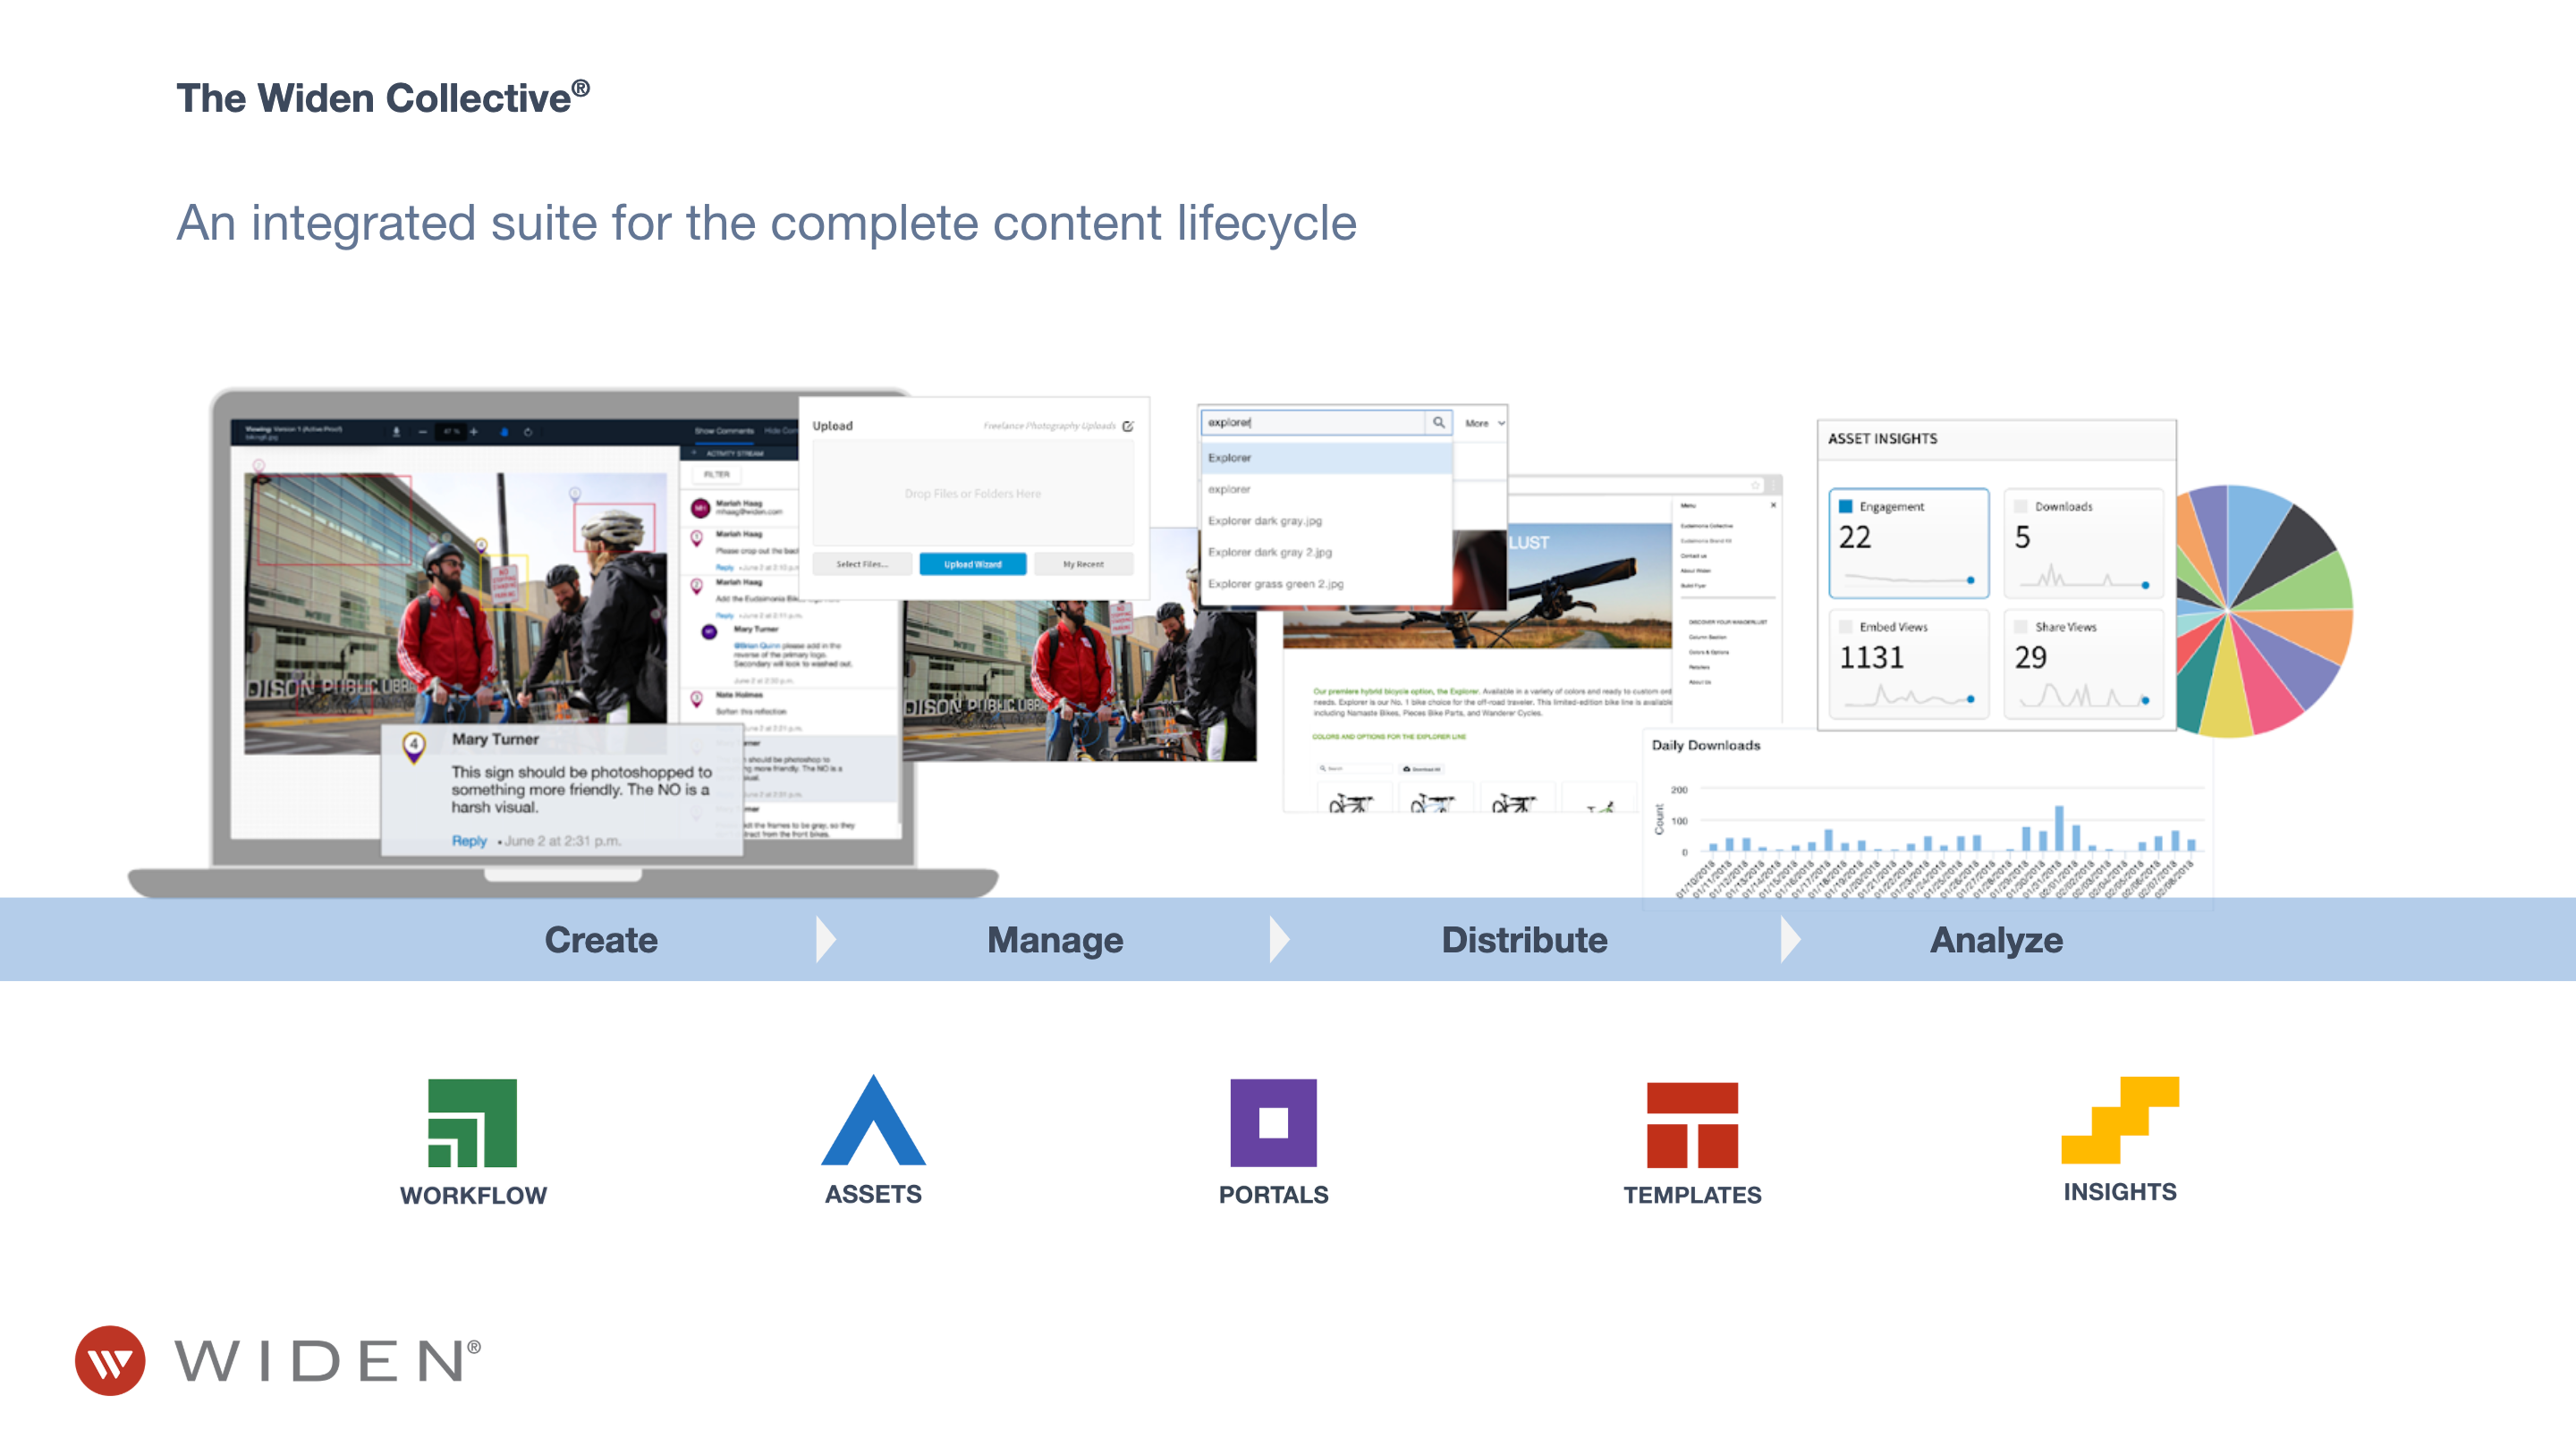Click the Mariah Haag avatar in activity stream
2576x1438 pixels.
pyautogui.click(x=701, y=508)
